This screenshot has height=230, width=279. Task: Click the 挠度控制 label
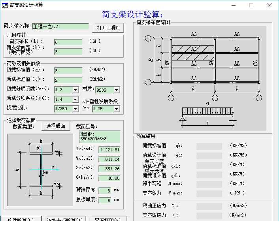point(17,107)
